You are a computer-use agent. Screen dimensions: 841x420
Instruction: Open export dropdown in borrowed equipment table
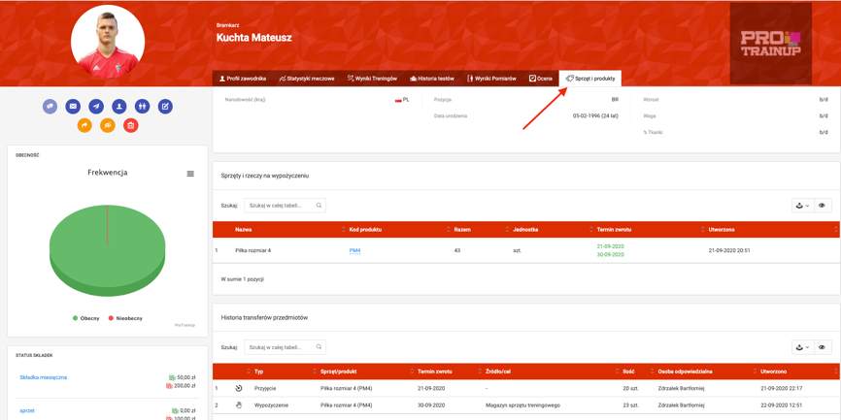[801, 206]
